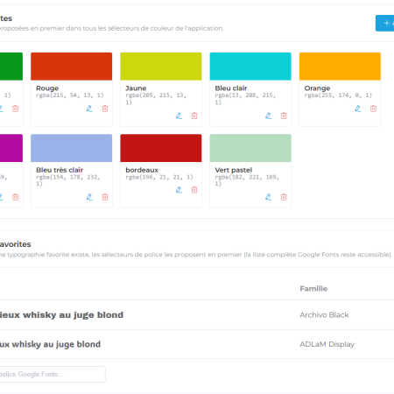
Task: Click the Jaune color name
Action: (x=136, y=88)
